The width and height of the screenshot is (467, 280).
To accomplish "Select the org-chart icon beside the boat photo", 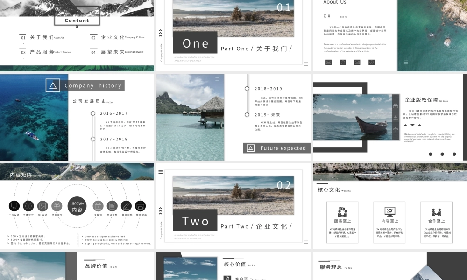I will pyautogui.click(x=396, y=118).
